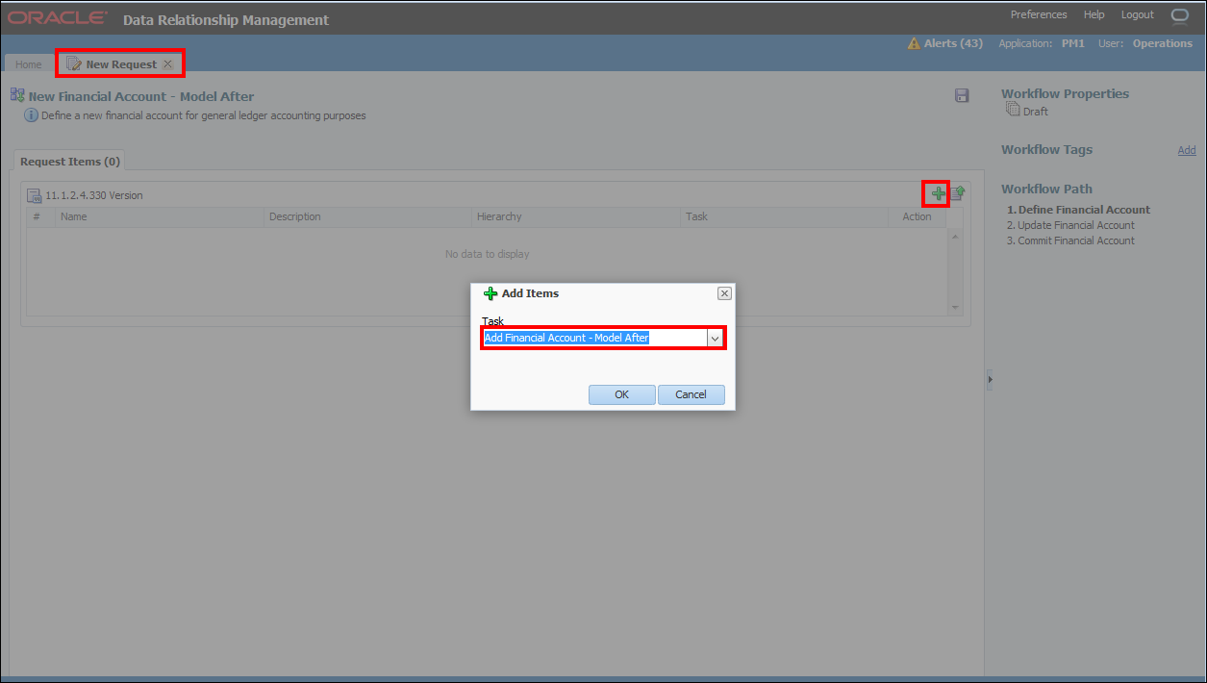The image size is (1207, 683).
Task: Click the Hierarchy column header
Action: coord(576,216)
